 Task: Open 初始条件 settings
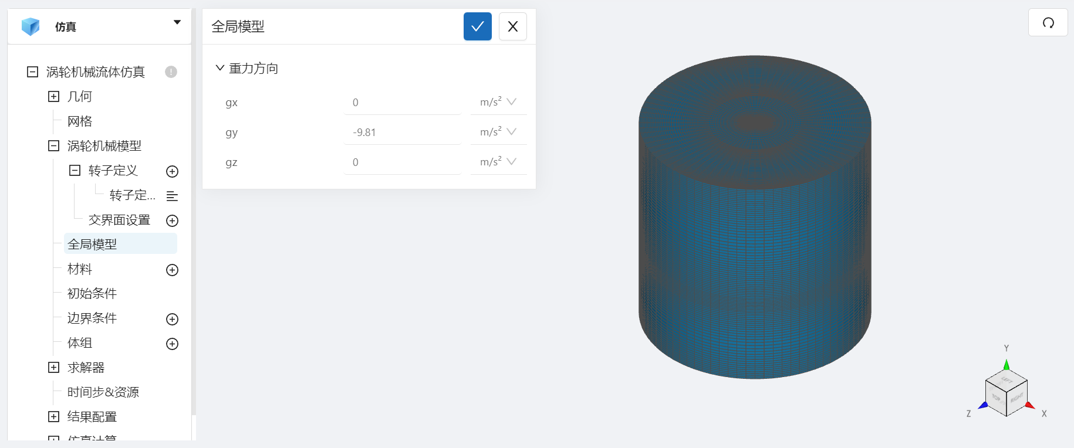(92, 294)
